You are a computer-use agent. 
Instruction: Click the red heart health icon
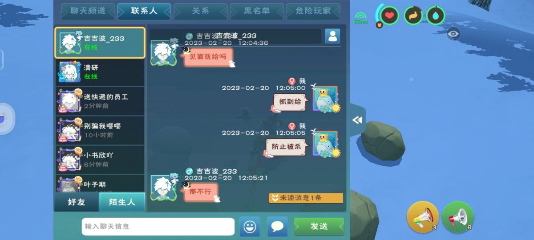pyautogui.click(x=390, y=16)
